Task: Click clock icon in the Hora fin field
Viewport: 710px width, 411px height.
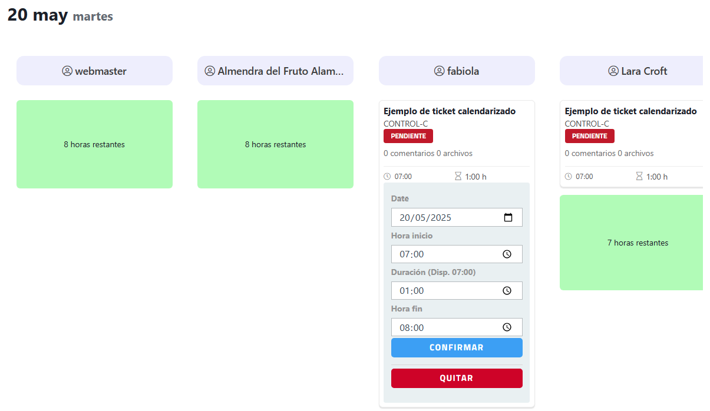Action: pyautogui.click(x=507, y=327)
